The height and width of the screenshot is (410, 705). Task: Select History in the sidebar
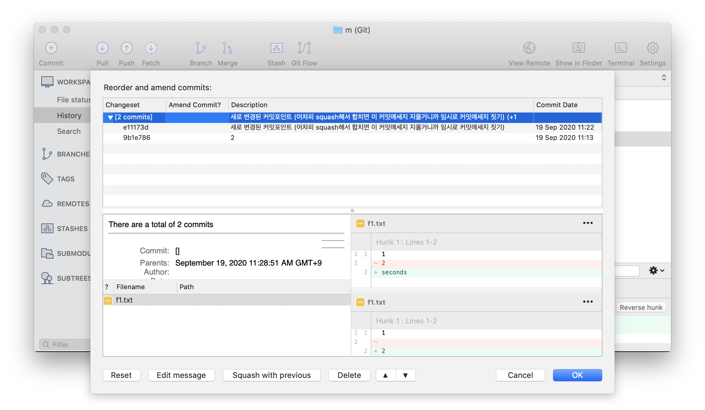pyautogui.click(x=69, y=115)
